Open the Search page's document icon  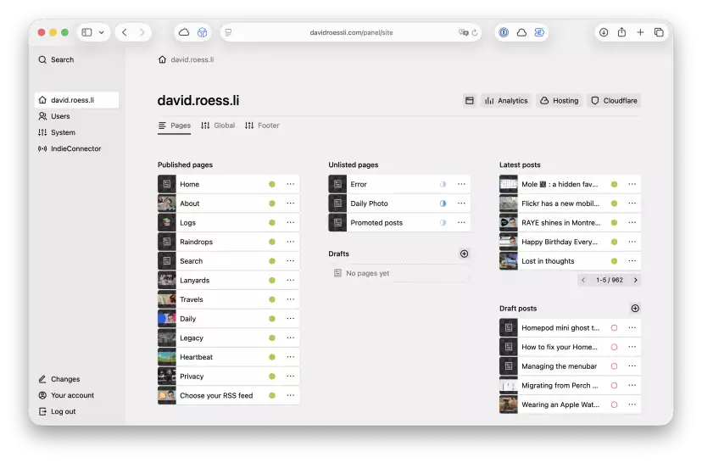(x=166, y=261)
